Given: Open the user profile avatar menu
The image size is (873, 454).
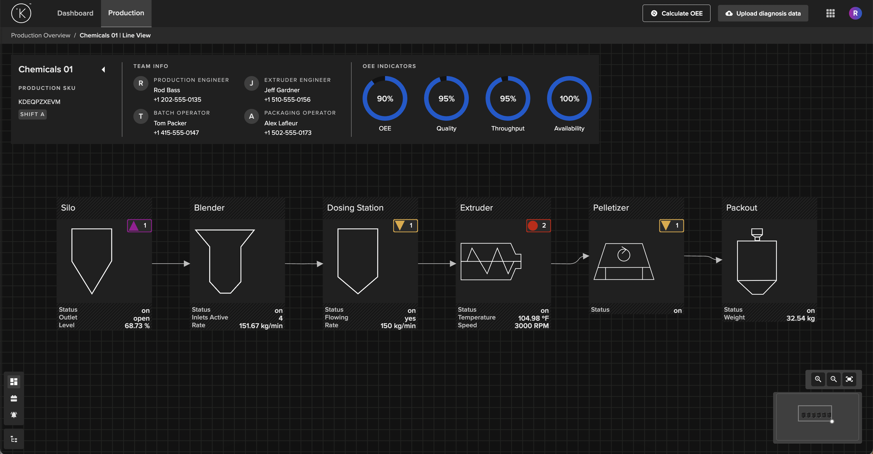Looking at the screenshot, I should pos(855,13).
